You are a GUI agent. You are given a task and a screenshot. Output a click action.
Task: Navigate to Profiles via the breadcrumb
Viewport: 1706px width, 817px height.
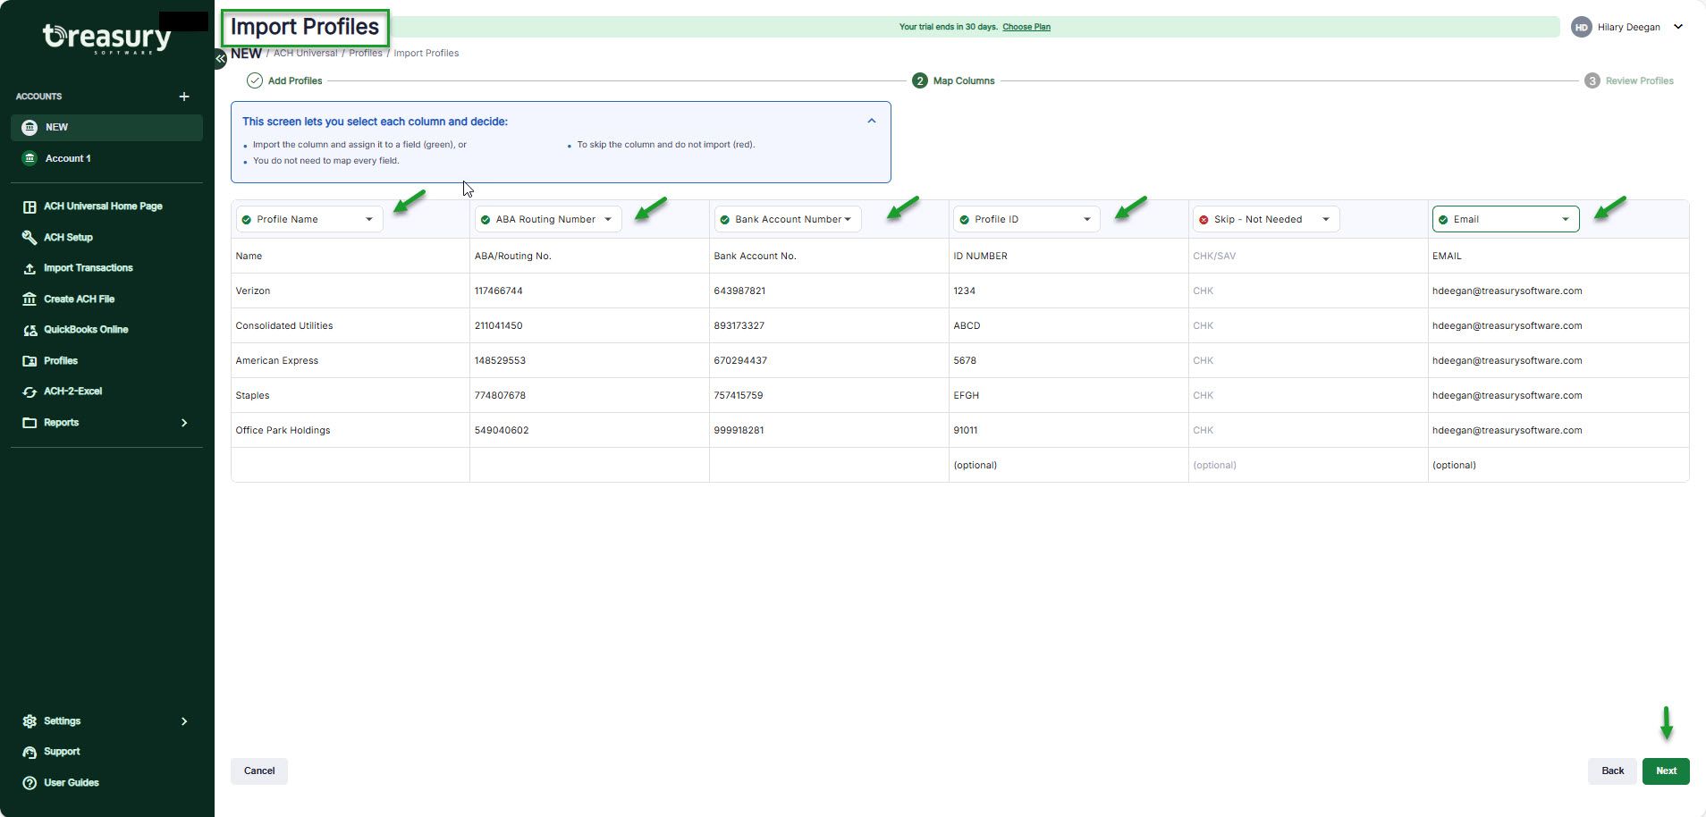365,53
